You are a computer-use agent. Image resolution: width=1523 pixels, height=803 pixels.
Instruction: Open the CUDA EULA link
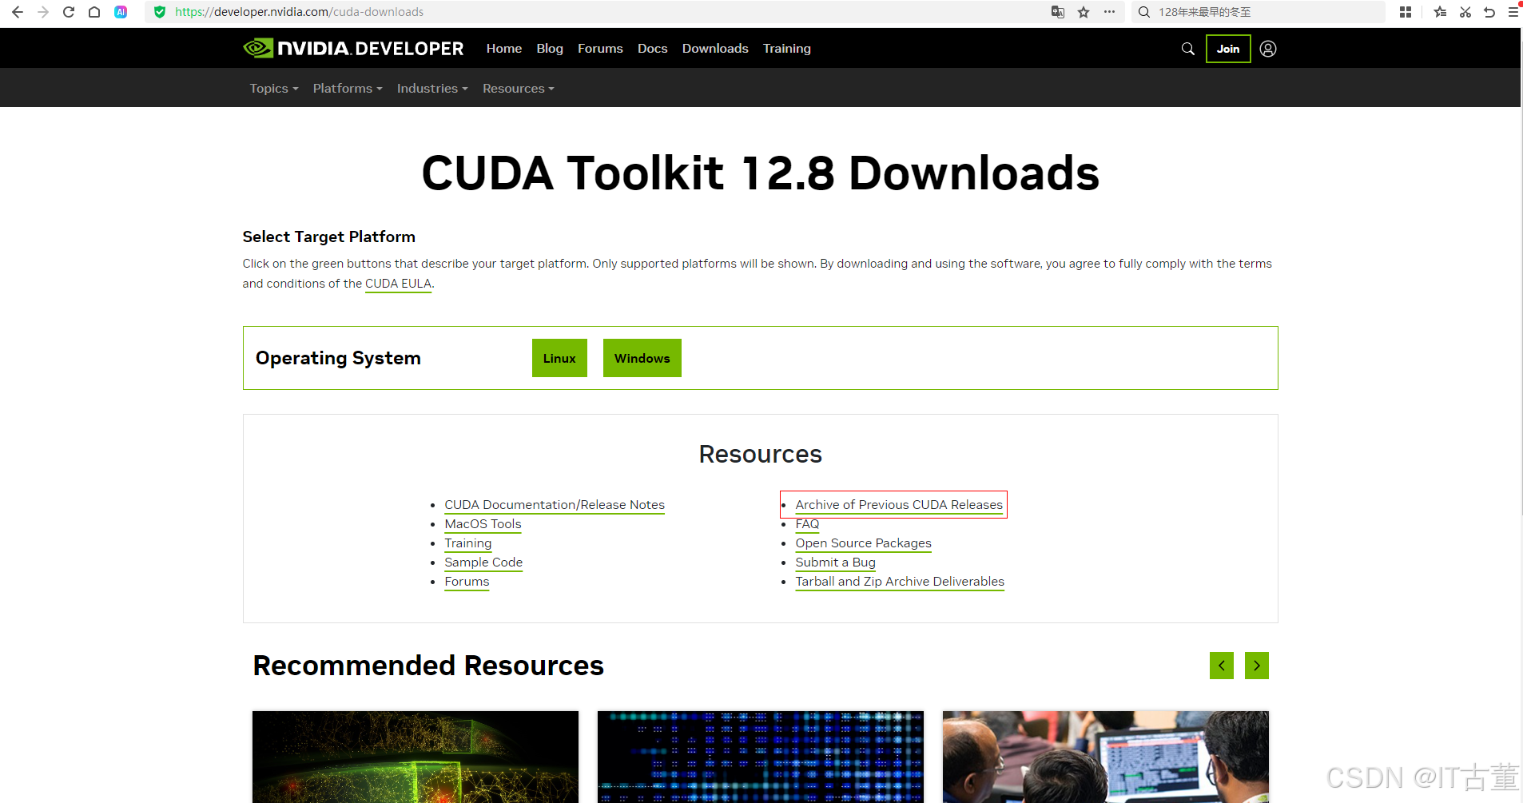tap(399, 284)
